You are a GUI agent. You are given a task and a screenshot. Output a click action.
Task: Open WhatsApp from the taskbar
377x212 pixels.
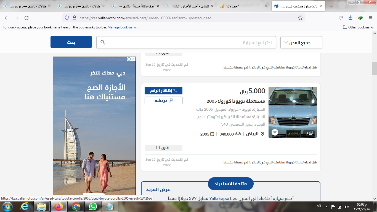click(x=93, y=206)
